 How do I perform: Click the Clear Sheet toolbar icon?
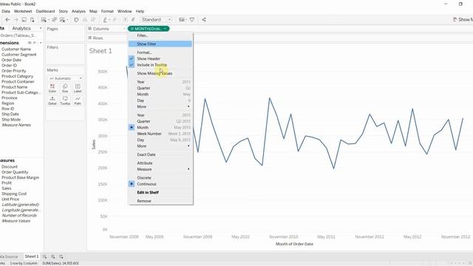pyautogui.click(x=62, y=20)
